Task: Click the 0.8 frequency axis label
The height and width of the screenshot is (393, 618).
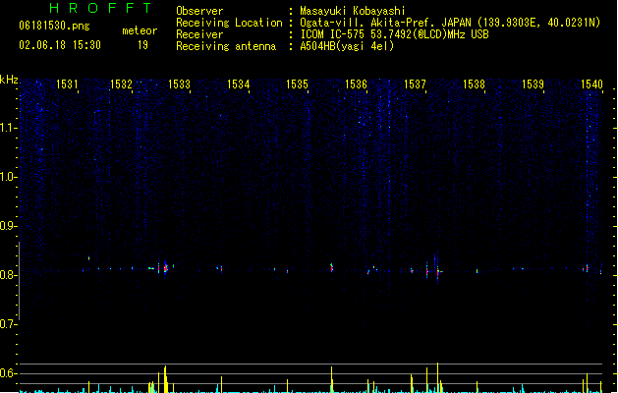Action: point(8,275)
